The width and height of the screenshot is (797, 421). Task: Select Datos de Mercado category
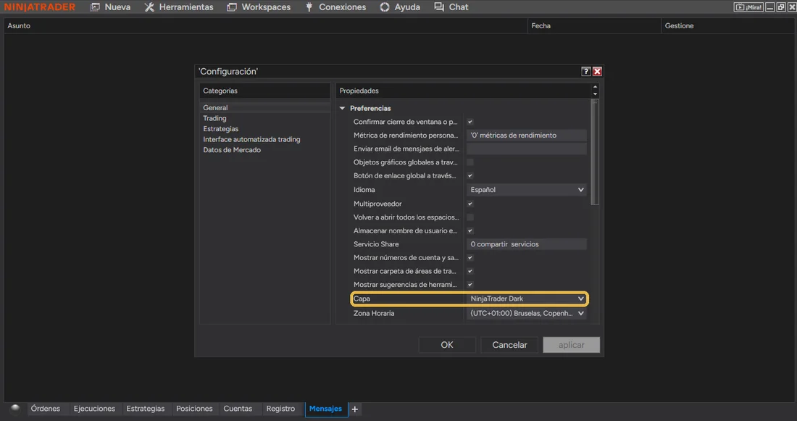click(x=232, y=150)
